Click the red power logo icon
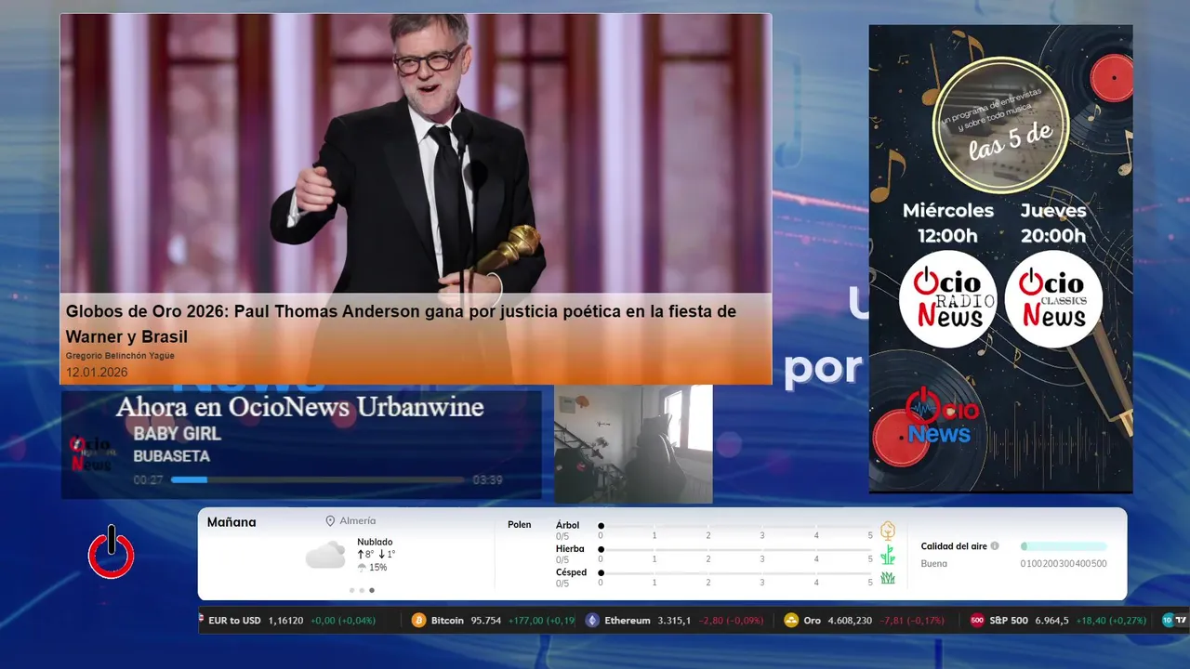 pos(112,552)
